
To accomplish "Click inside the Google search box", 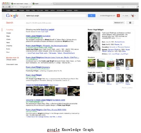I will point(56,16).
